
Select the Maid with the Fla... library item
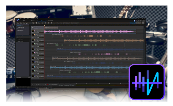click(x=21, y=29)
